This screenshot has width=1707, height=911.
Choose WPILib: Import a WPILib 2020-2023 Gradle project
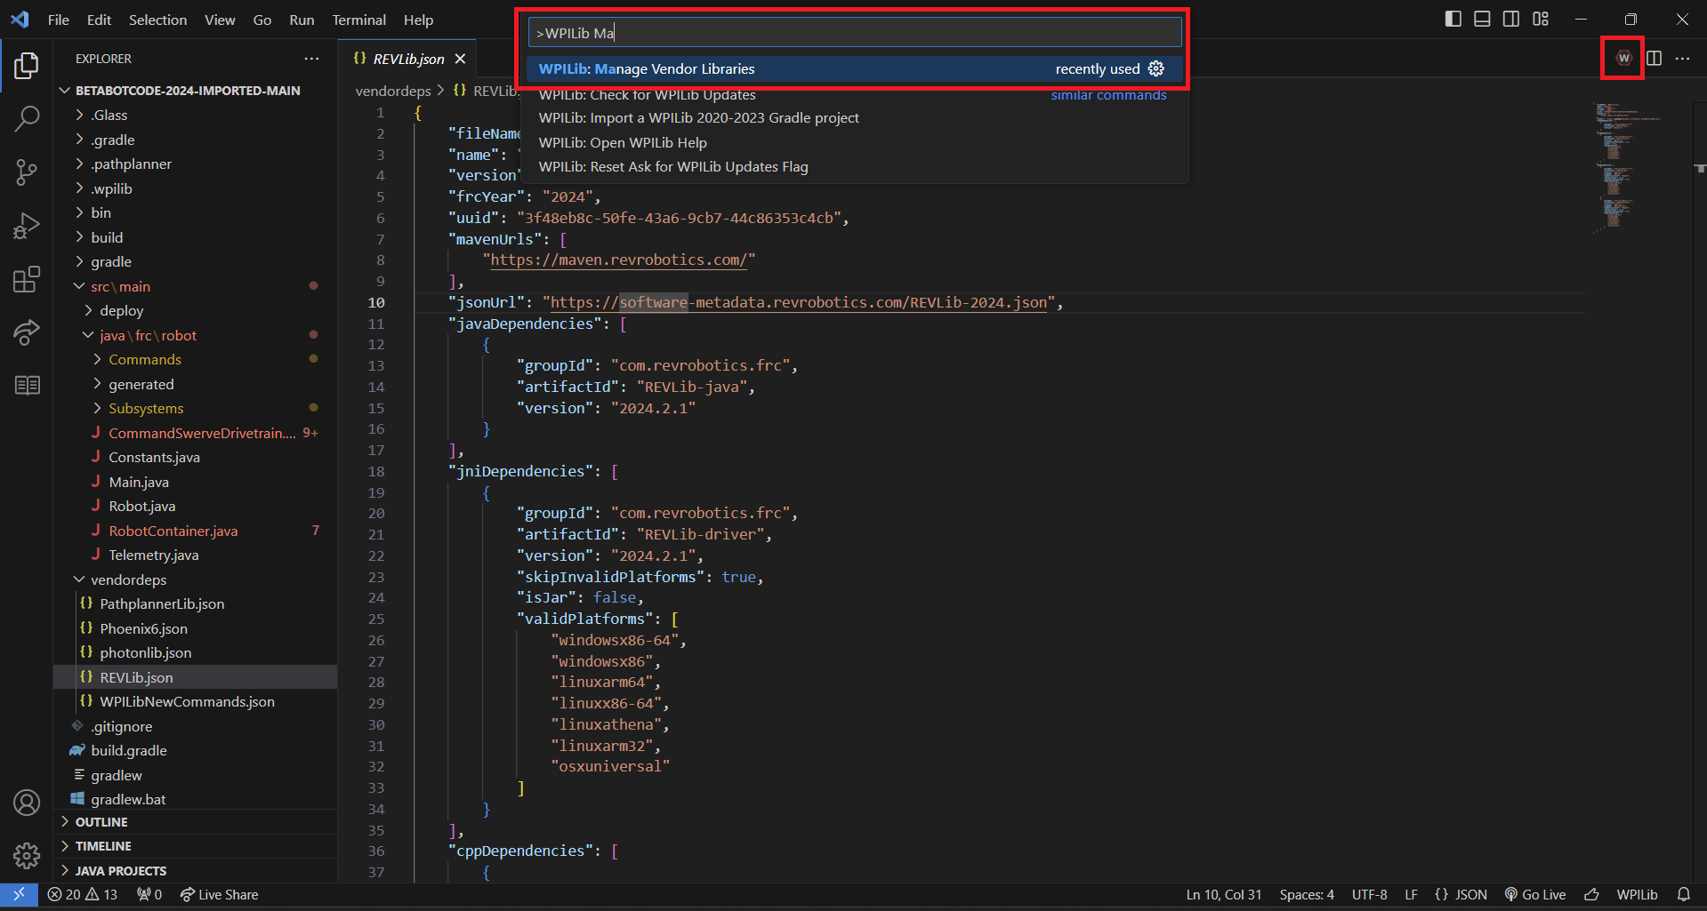[854, 118]
